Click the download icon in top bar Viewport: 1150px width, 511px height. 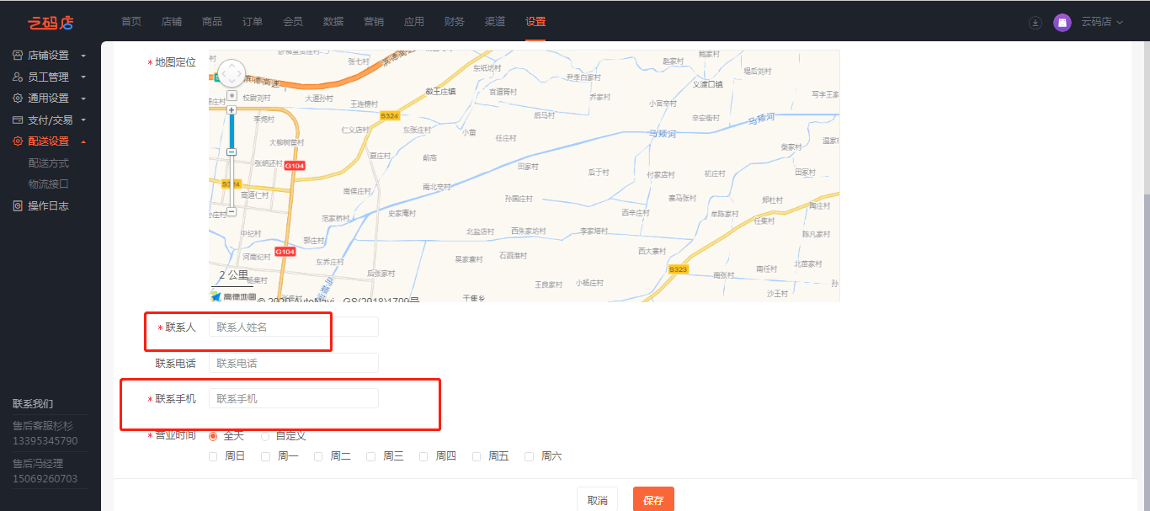click(x=1036, y=23)
